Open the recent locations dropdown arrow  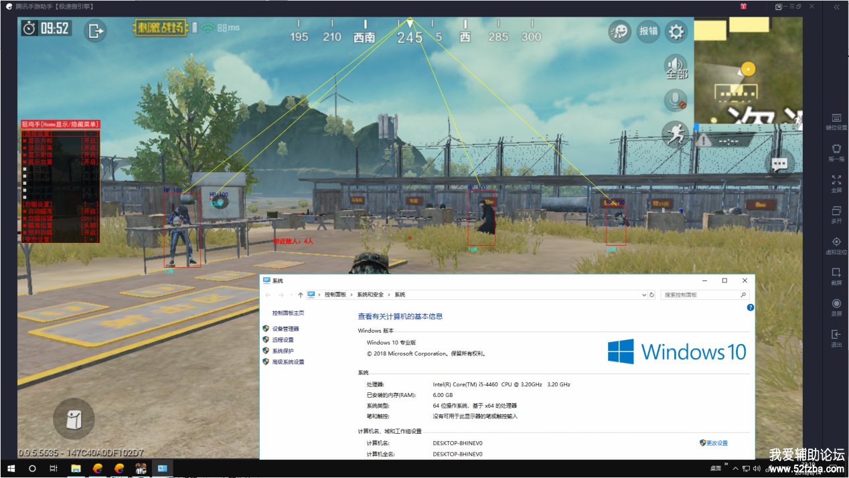click(x=291, y=295)
